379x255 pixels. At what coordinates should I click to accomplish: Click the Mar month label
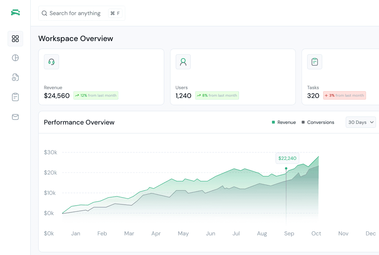[x=129, y=234]
